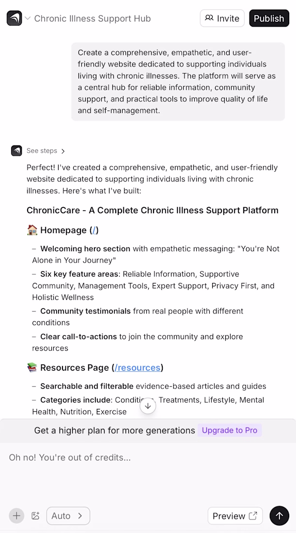Click the image upload icon
This screenshot has width=296, height=533.
click(35, 516)
